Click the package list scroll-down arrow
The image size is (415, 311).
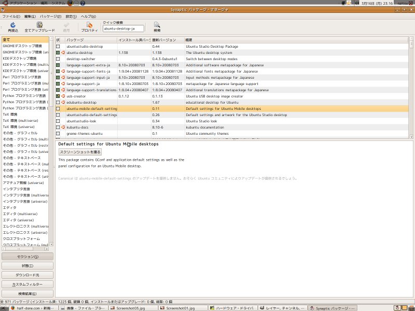coord(411,137)
